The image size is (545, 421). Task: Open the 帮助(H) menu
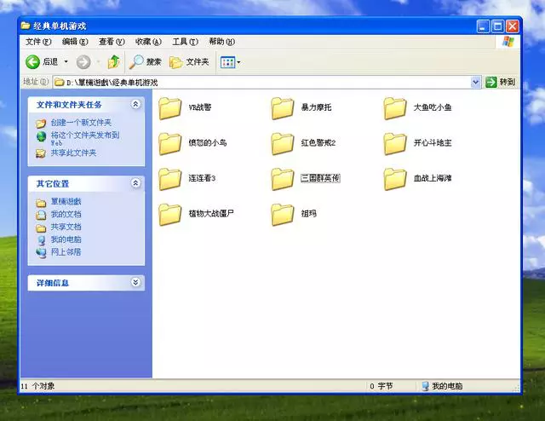click(221, 42)
